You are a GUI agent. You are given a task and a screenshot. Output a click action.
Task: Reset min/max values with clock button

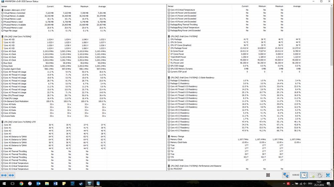[x=304, y=175]
